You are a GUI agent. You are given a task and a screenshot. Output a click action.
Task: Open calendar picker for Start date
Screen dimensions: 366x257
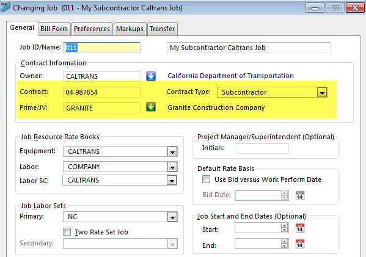click(300, 228)
